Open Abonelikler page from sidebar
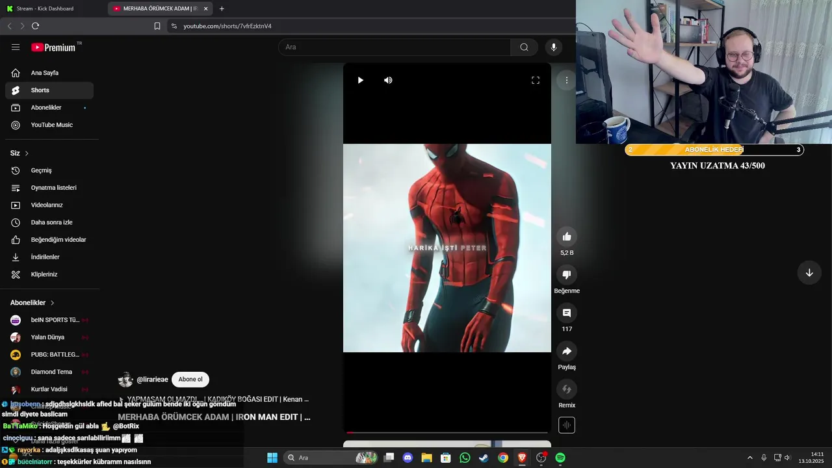This screenshot has width=832, height=468. (49, 107)
